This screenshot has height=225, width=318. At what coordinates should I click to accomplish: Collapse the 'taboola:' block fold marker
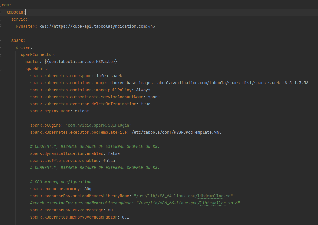click(1, 12)
